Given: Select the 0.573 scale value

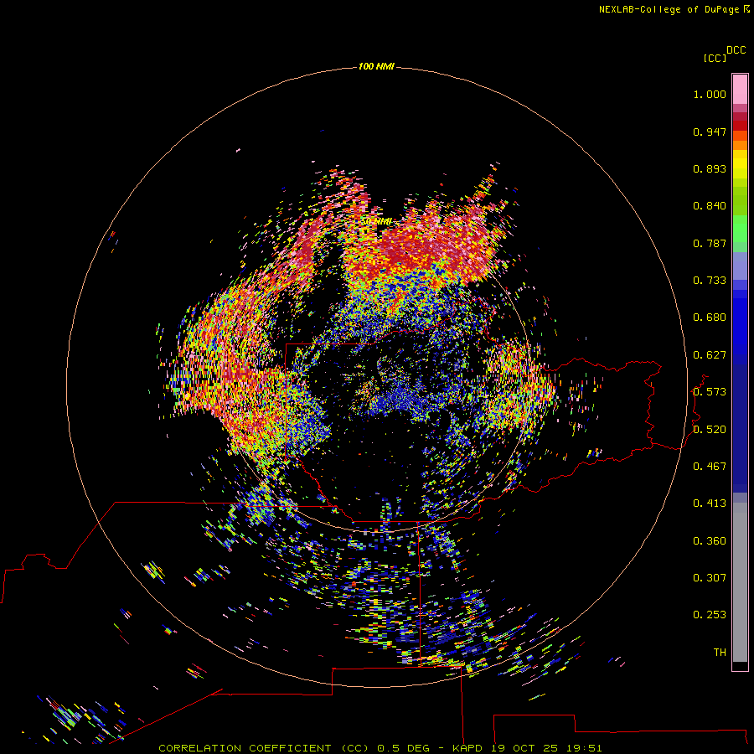Looking at the screenshot, I should click(710, 392).
